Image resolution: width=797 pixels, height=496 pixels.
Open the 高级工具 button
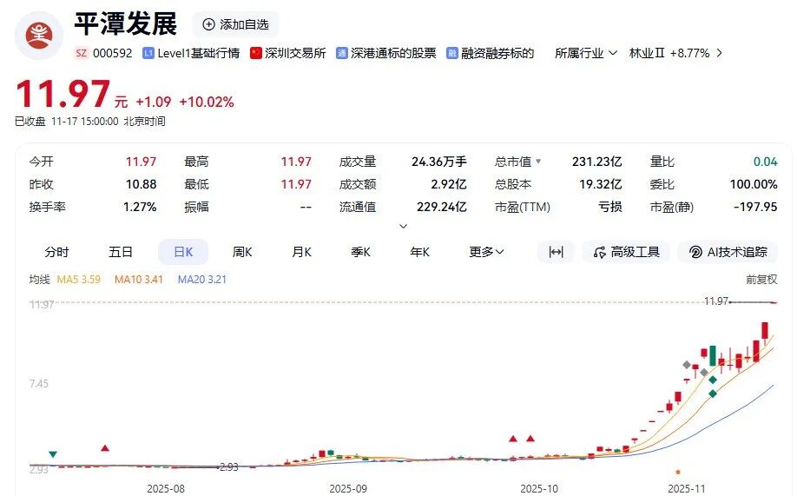626,252
